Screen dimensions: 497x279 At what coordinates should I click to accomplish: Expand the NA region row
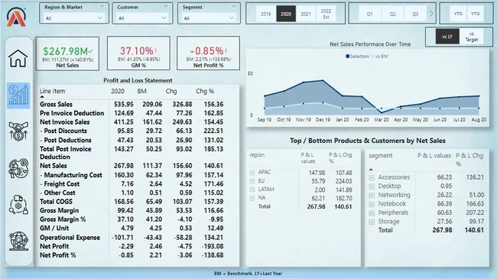(x=252, y=198)
